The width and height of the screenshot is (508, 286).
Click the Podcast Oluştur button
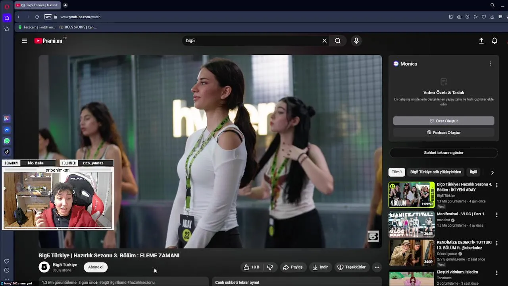(x=444, y=133)
